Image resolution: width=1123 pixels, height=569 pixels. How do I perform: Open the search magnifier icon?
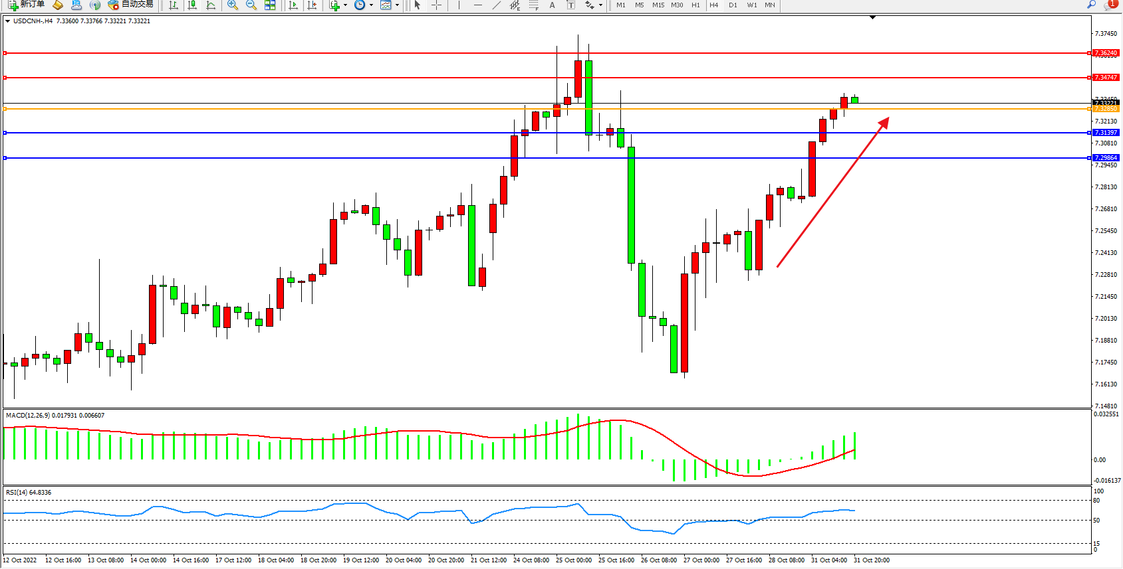pyautogui.click(x=1091, y=5)
